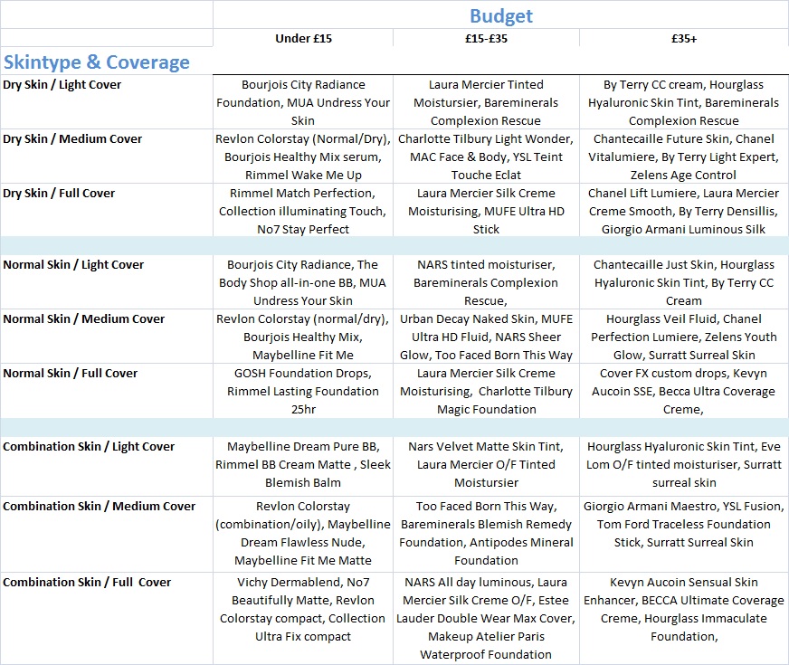Select the 'Skintype & Coverage' heading
This screenshot has height=665, width=789.
click(x=97, y=62)
